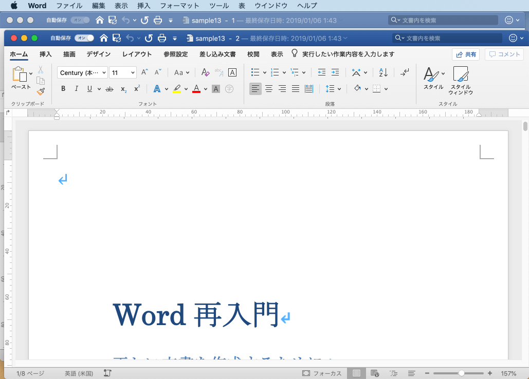Image resolution: width=529 pixels, height=379 pixels.
Task: Toggle AutoSave switch in background sample13 - 1 window
Action: click(x=80, y=20)
